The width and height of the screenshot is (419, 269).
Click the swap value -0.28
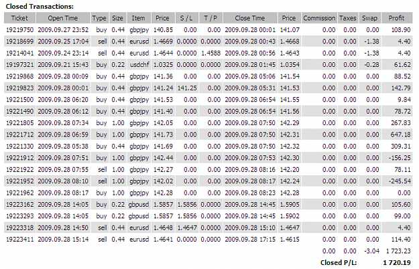tap(371, 65)
